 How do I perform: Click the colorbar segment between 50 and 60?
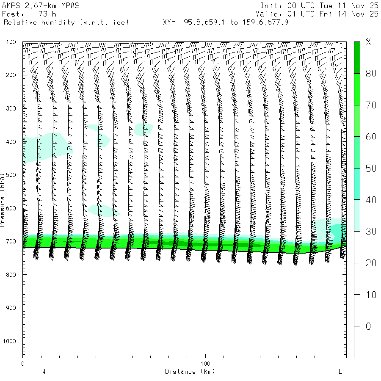[357, 152]
